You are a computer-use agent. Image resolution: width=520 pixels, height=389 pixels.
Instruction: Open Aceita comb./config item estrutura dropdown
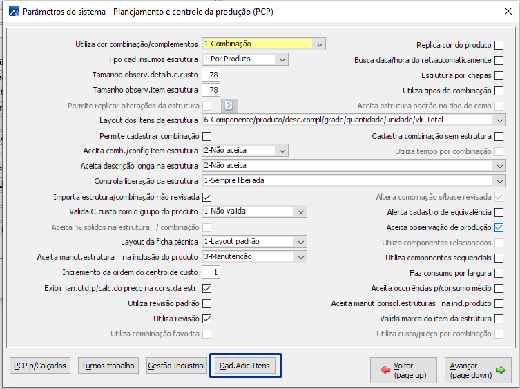pyautogui.click(x=245, y=151)
